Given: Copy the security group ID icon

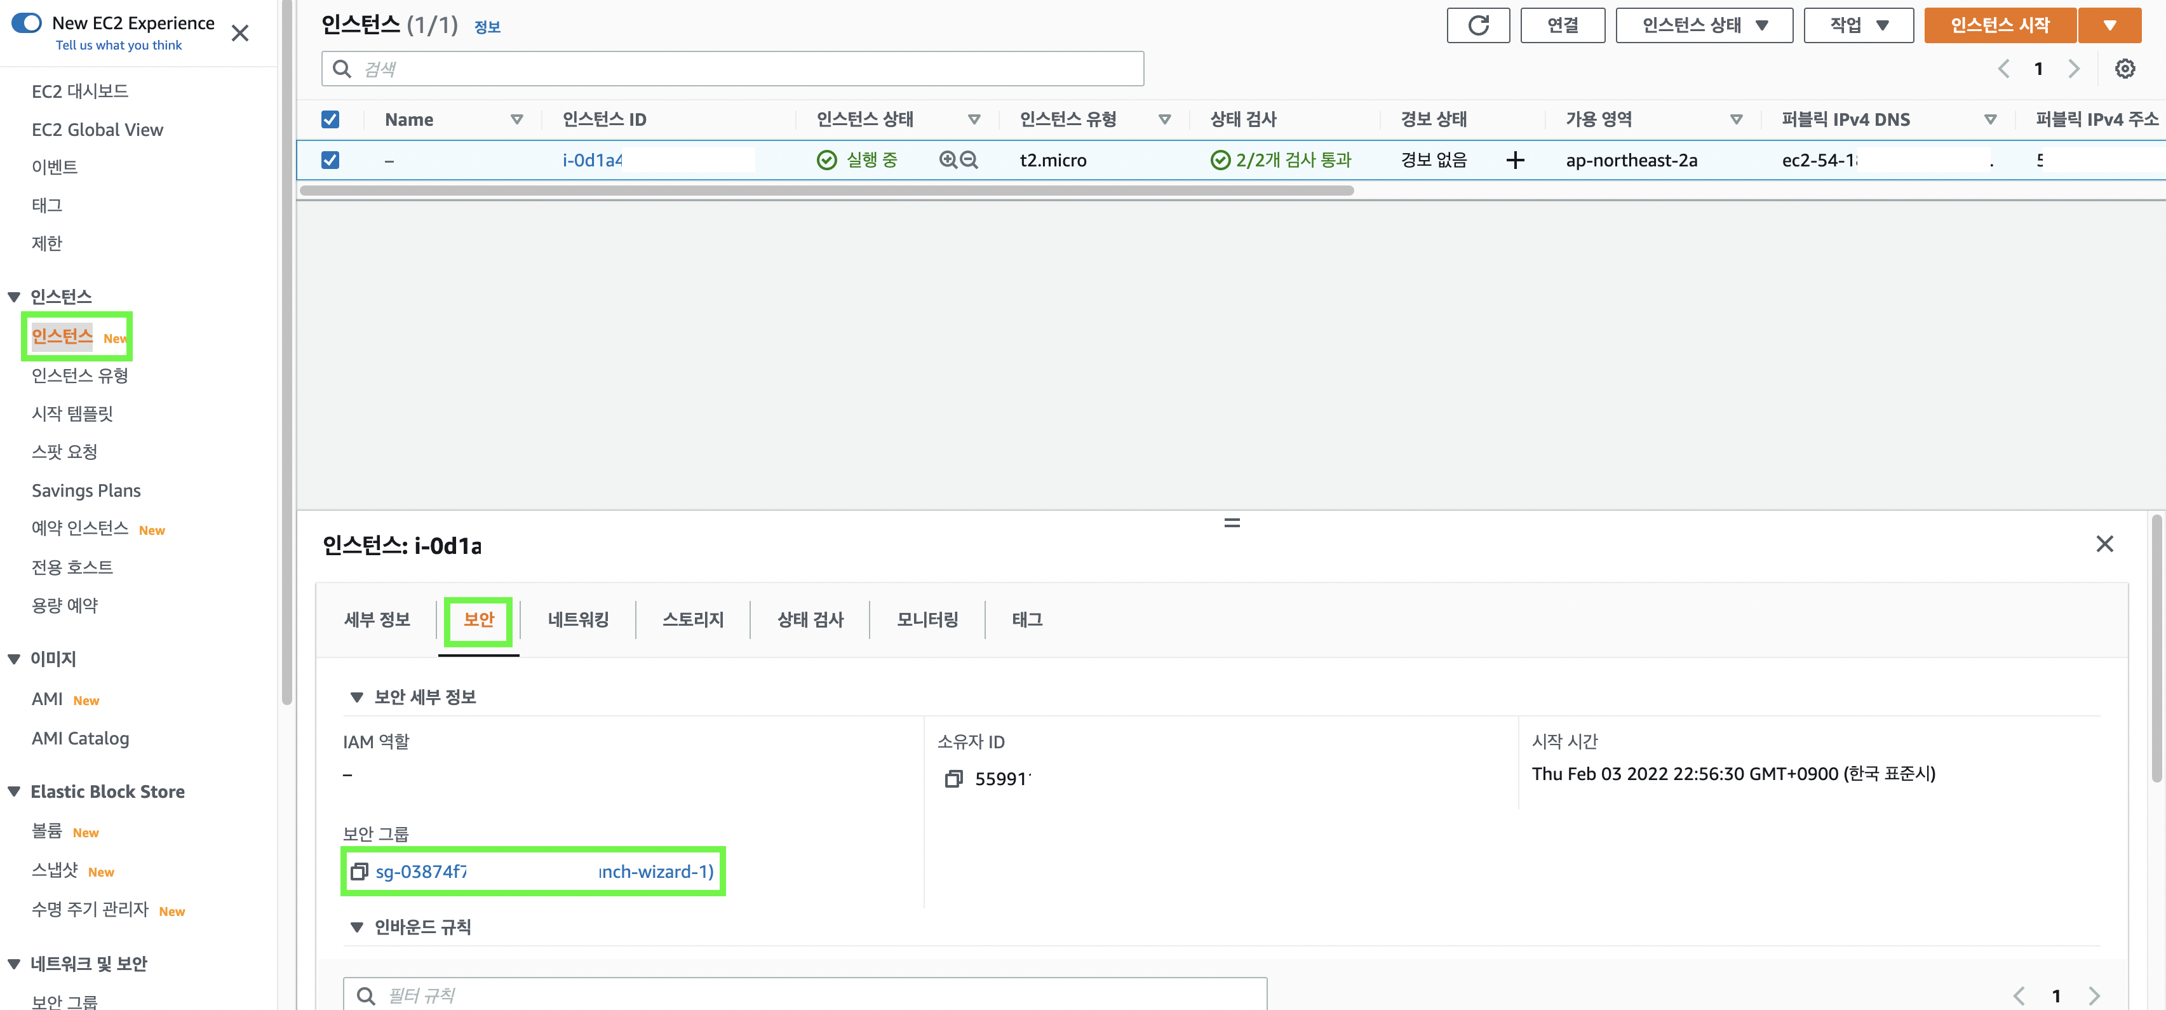Looking at the screenshot, I should coord(359,872).
